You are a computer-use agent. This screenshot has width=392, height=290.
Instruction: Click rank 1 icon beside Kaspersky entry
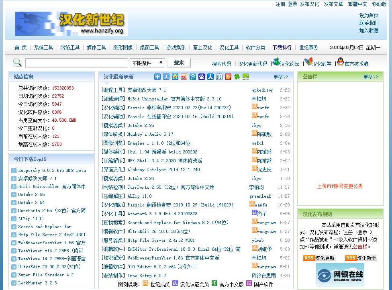coord(14,171)
